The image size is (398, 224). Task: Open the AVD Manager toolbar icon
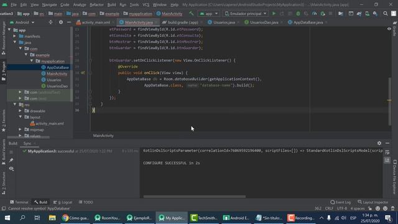point(368,14)
